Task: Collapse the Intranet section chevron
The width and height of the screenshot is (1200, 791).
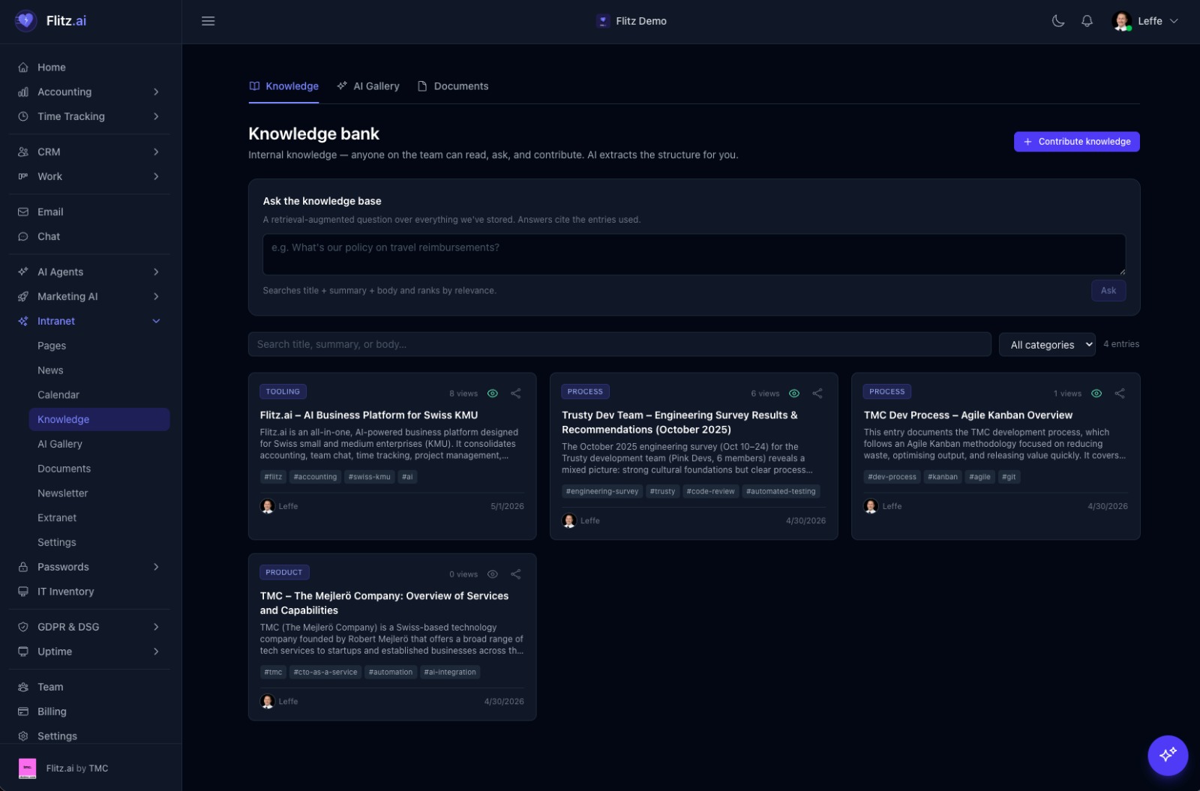Action: [156, 322]
